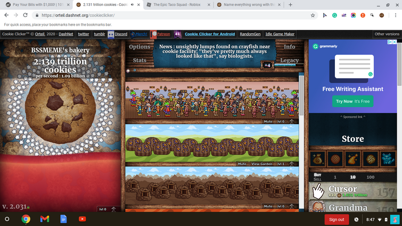This screenshot has width=402, height=226.
Task: Click Try Now on the Grammarly ad
Action: (x=353, y=101)
